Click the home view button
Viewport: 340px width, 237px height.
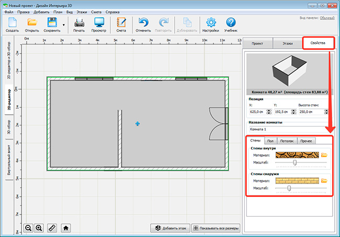66,228
